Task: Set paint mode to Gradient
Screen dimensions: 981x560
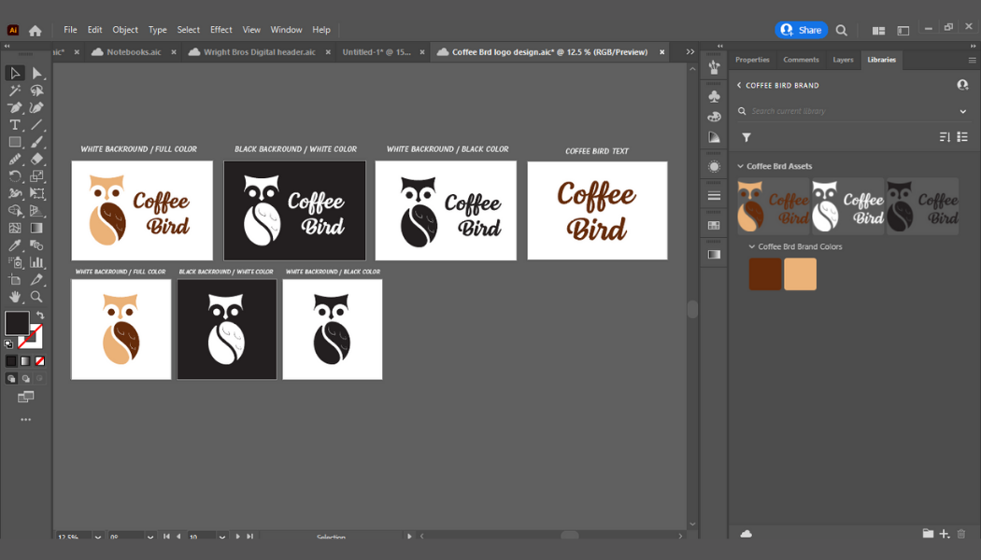Action: (25, 361)
